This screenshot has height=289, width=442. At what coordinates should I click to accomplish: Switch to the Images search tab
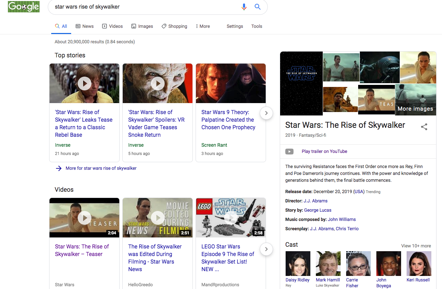tap(142, 26)
